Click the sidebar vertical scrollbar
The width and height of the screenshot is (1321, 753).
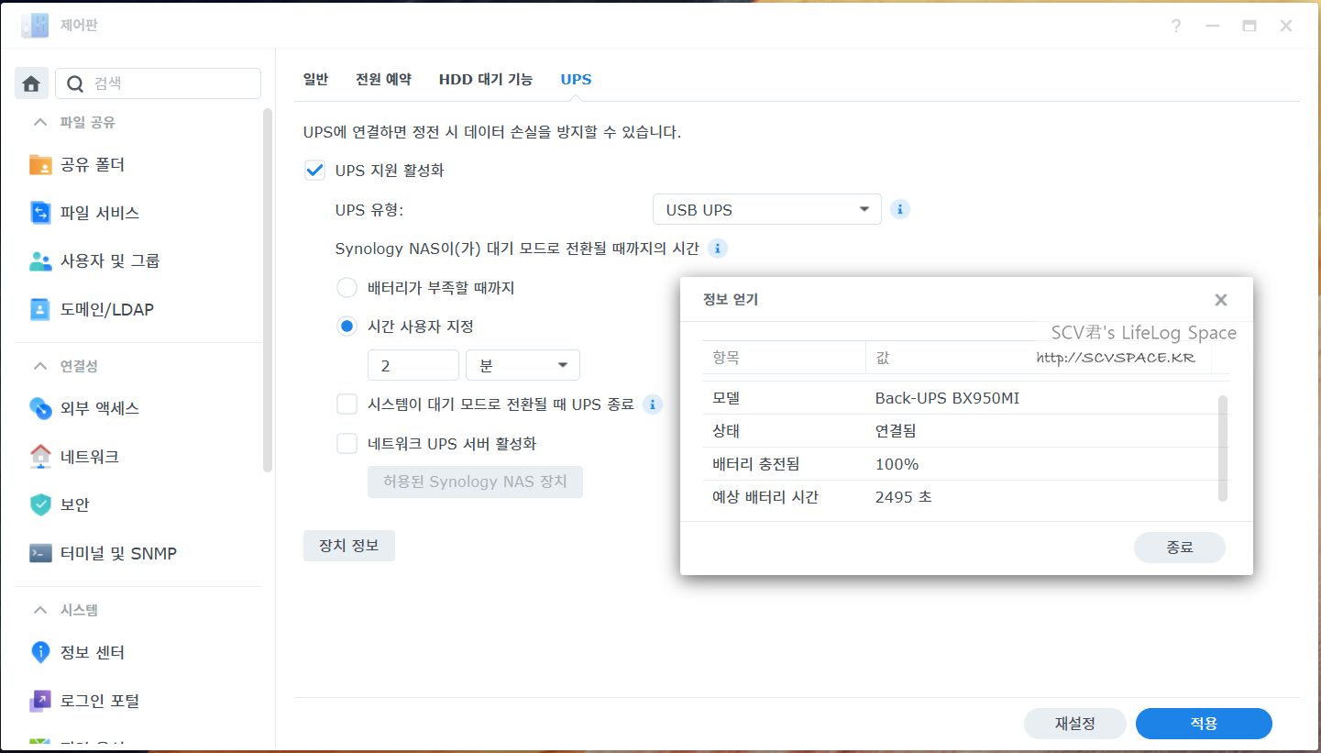[268, 290]
